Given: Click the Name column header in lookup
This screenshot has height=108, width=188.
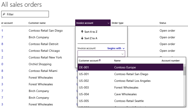Looking at the screenshot, I should 117,61.
